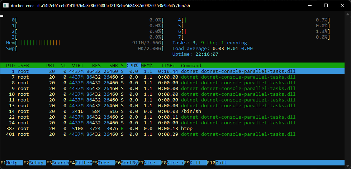
Task: Sort by the USER column header
Action: point(23,65)
